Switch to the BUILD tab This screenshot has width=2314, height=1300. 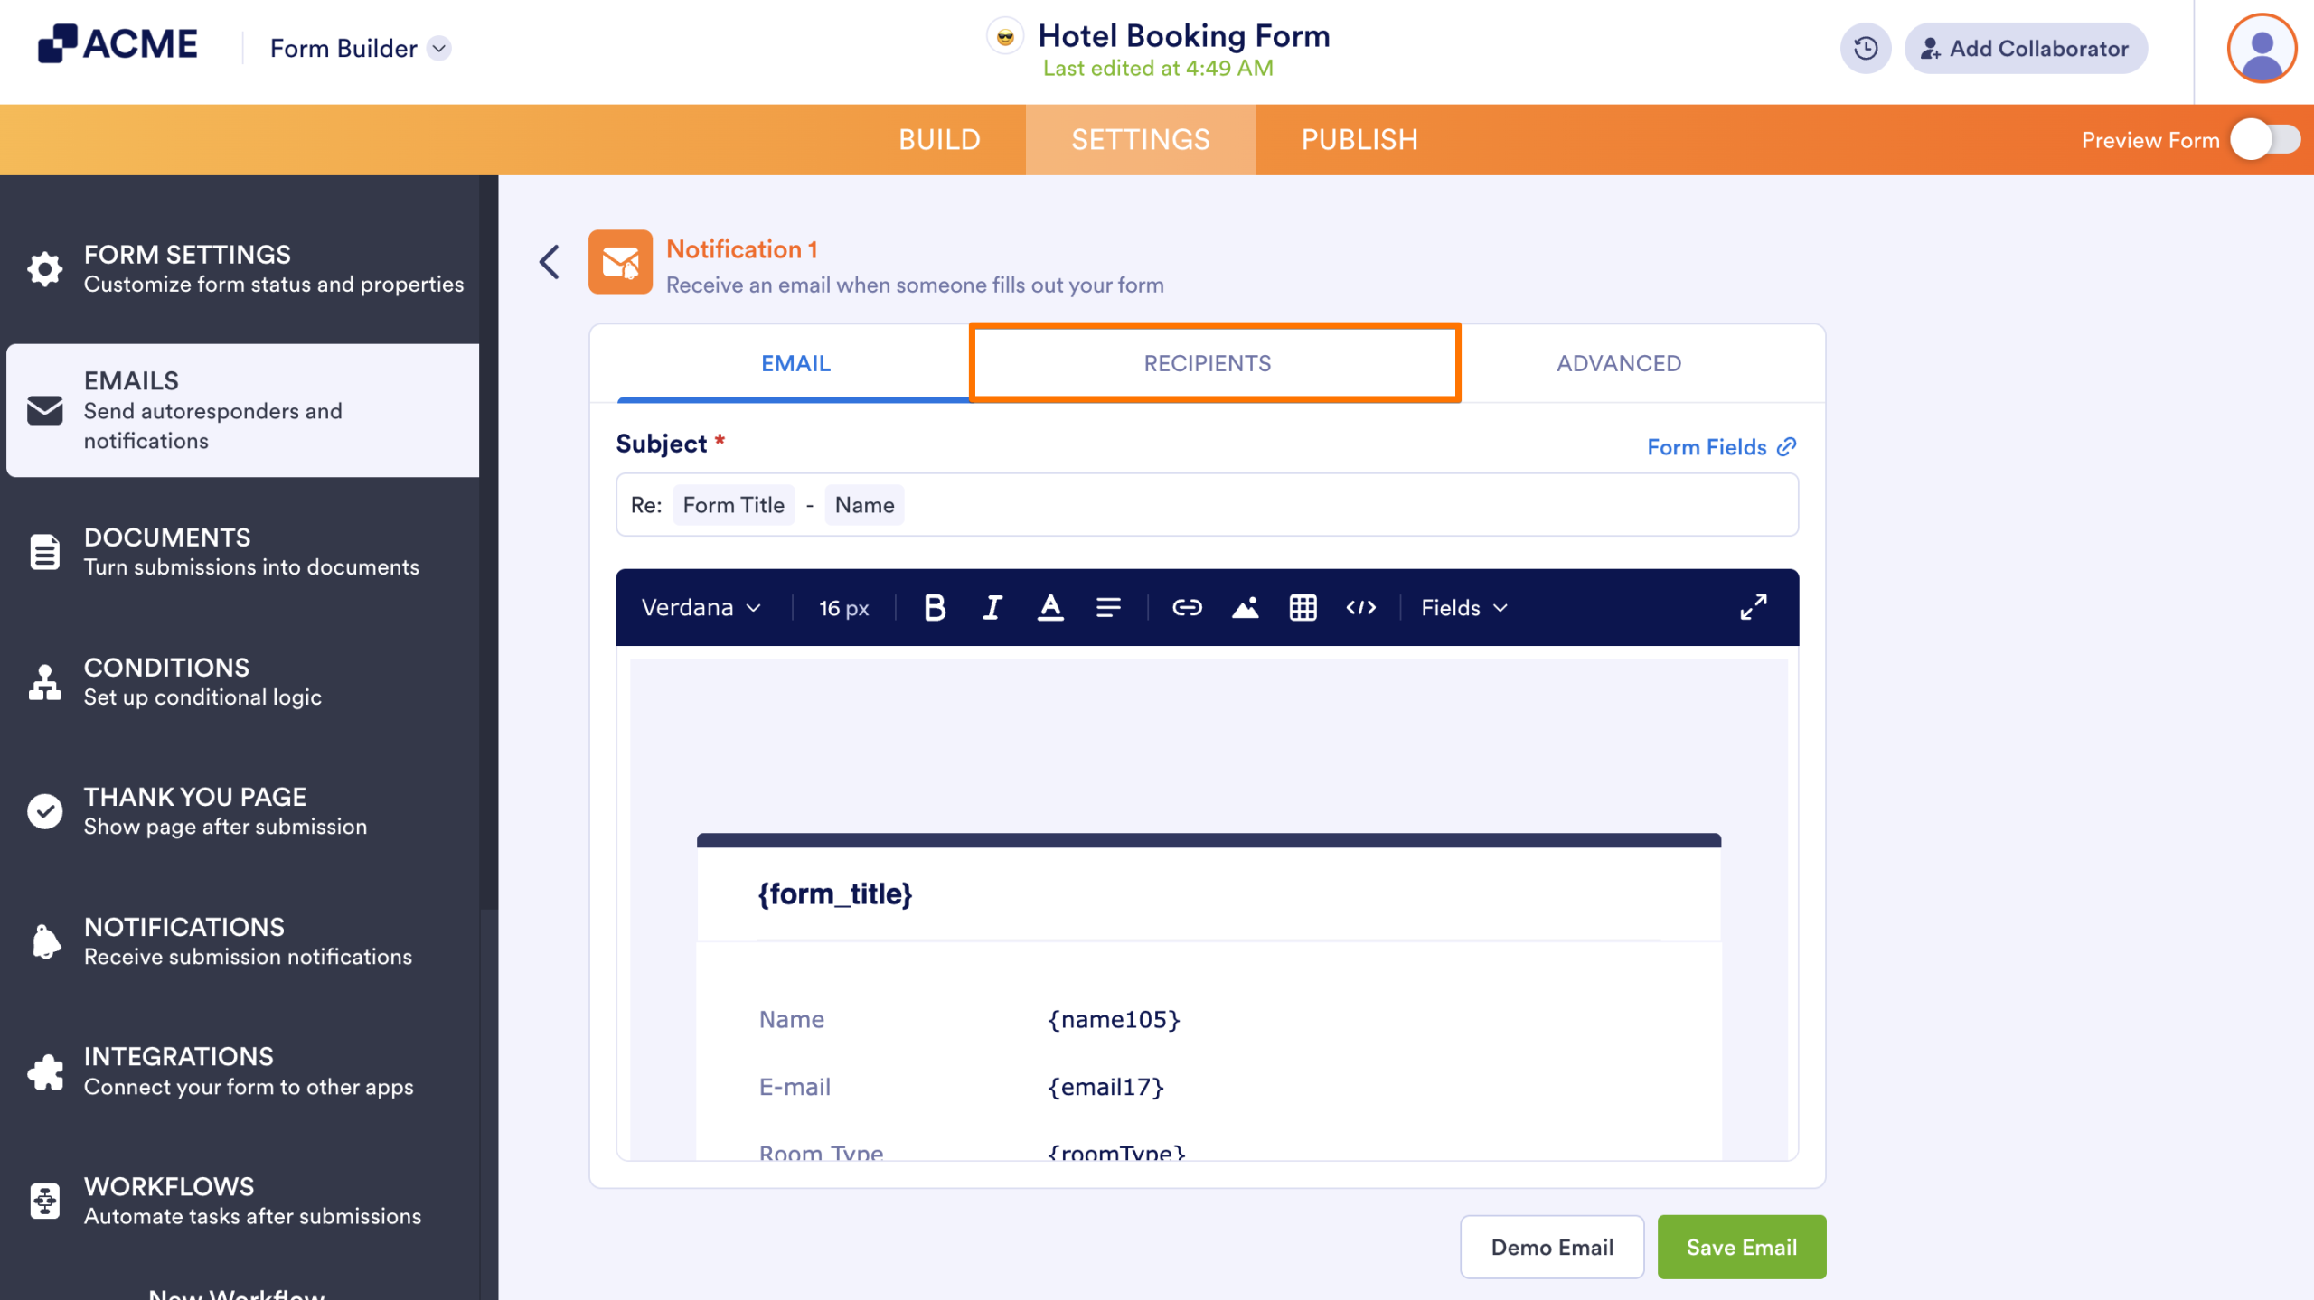pyautogui.click(x=939, y=139)
